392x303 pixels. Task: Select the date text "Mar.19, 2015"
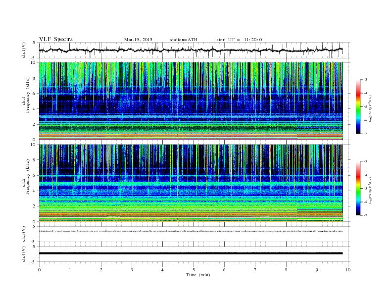pos(138,40)
